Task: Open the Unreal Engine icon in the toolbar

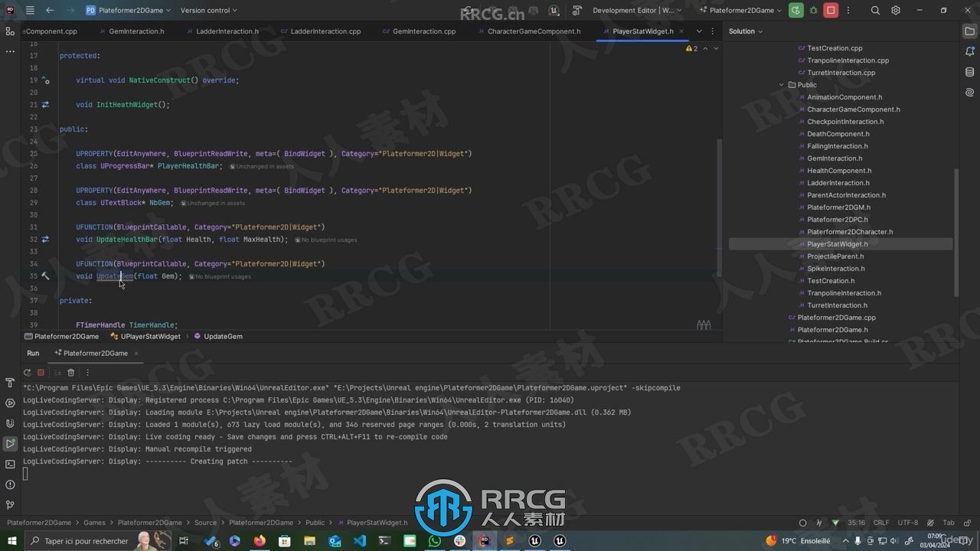Action: 554,10
